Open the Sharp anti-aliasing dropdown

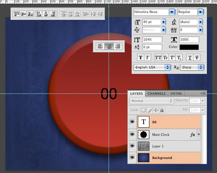point(201,67)
